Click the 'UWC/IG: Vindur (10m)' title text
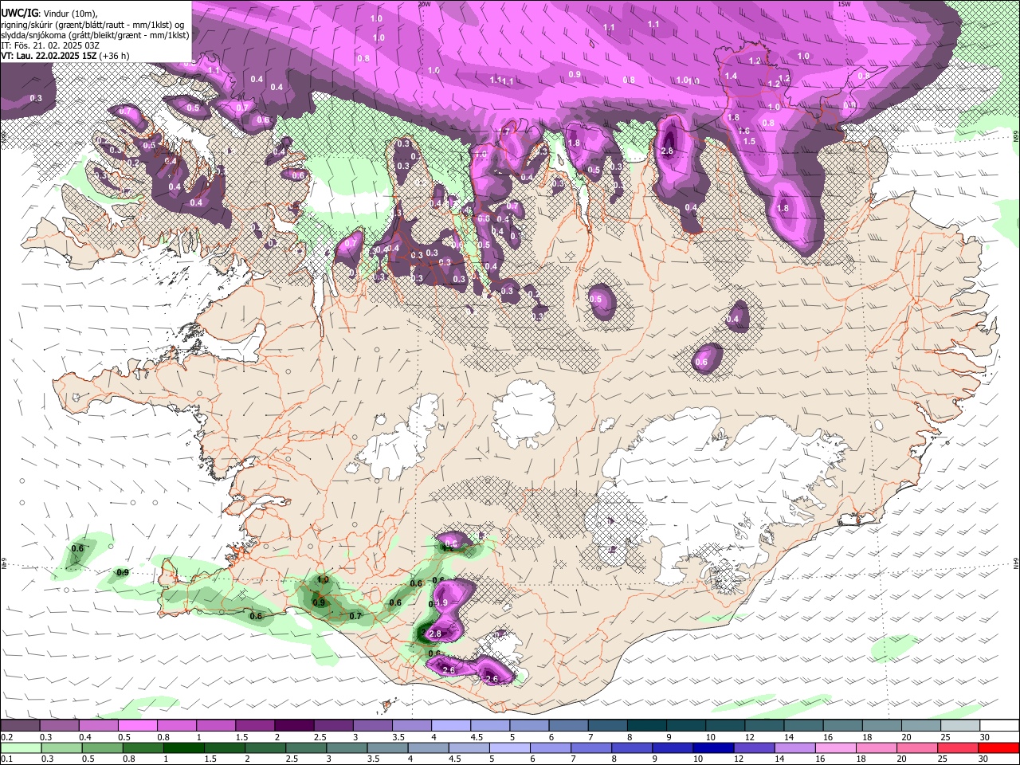Screen dimensions: 1020x765 (50, 13)
